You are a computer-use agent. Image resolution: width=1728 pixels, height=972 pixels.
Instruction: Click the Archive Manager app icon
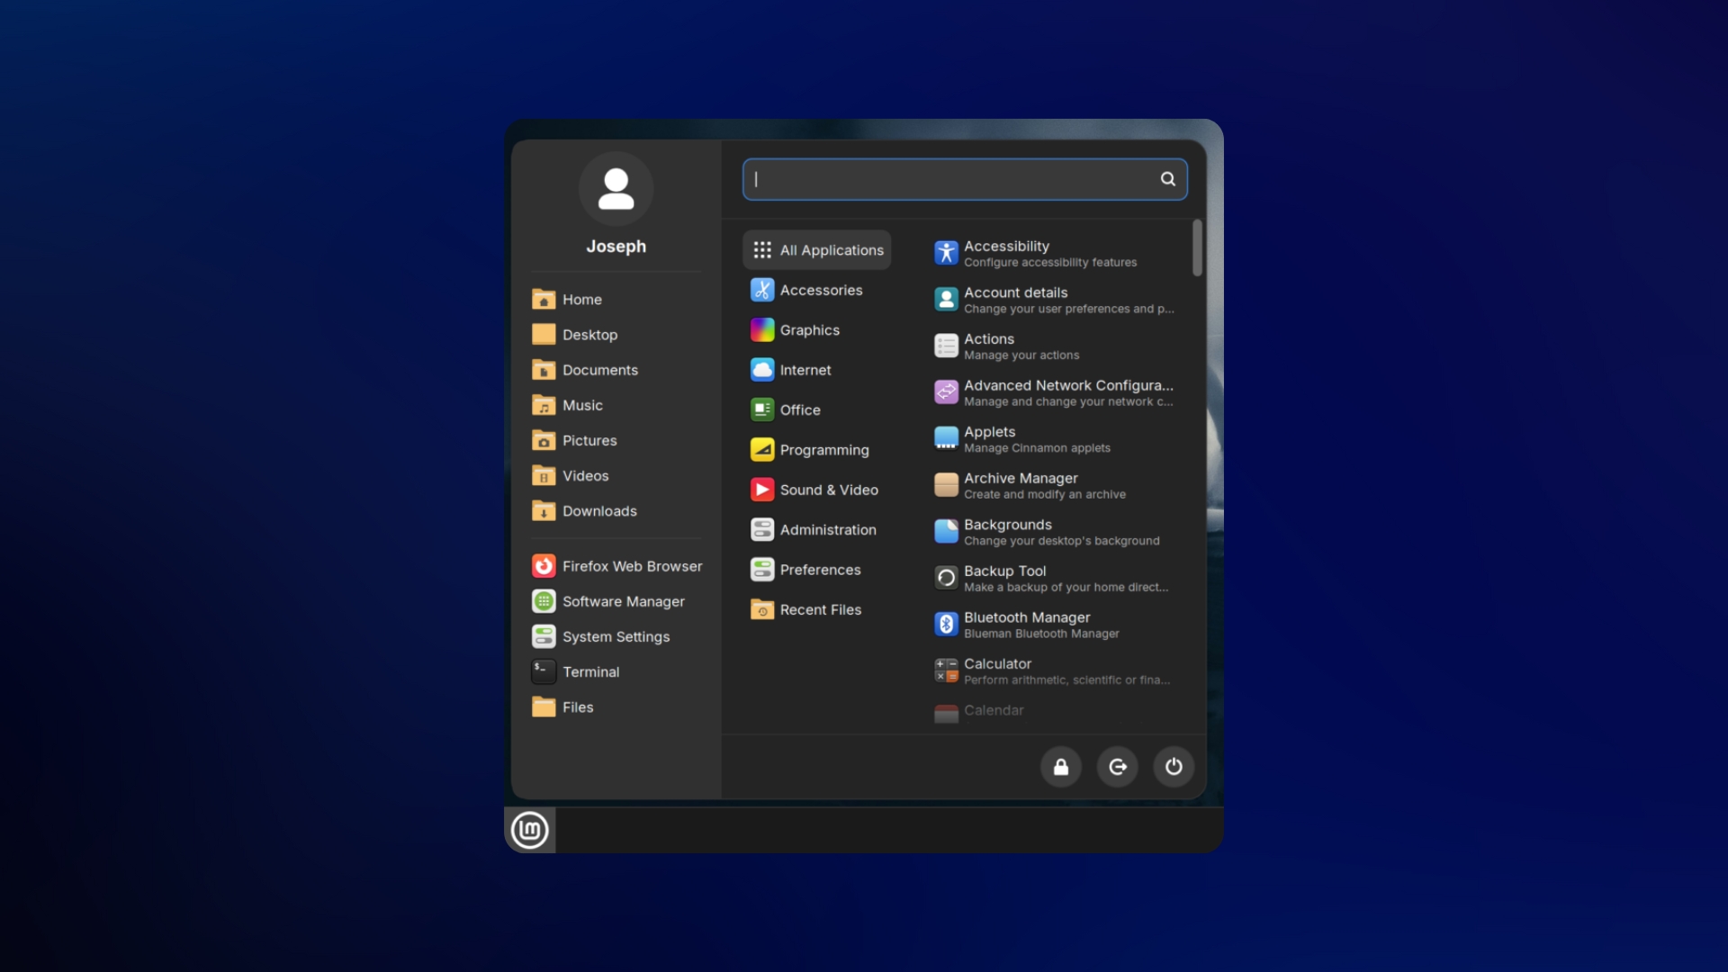pyautogui.click(x=946, y=485)
